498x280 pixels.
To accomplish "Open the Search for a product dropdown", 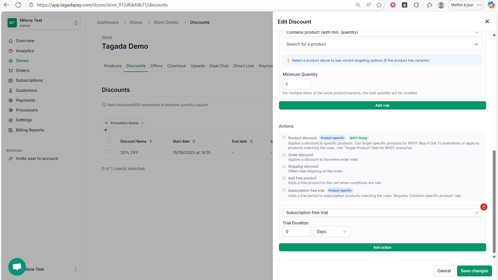I will click(x=382, y=44).
